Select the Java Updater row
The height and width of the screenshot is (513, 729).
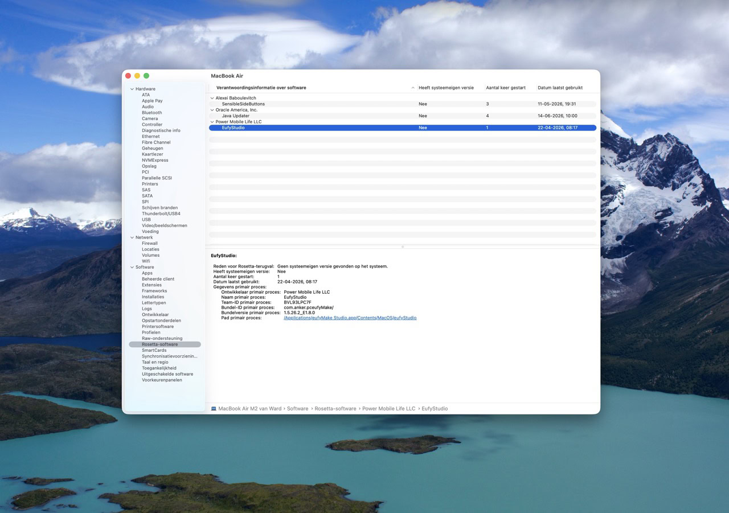[403, 116]
